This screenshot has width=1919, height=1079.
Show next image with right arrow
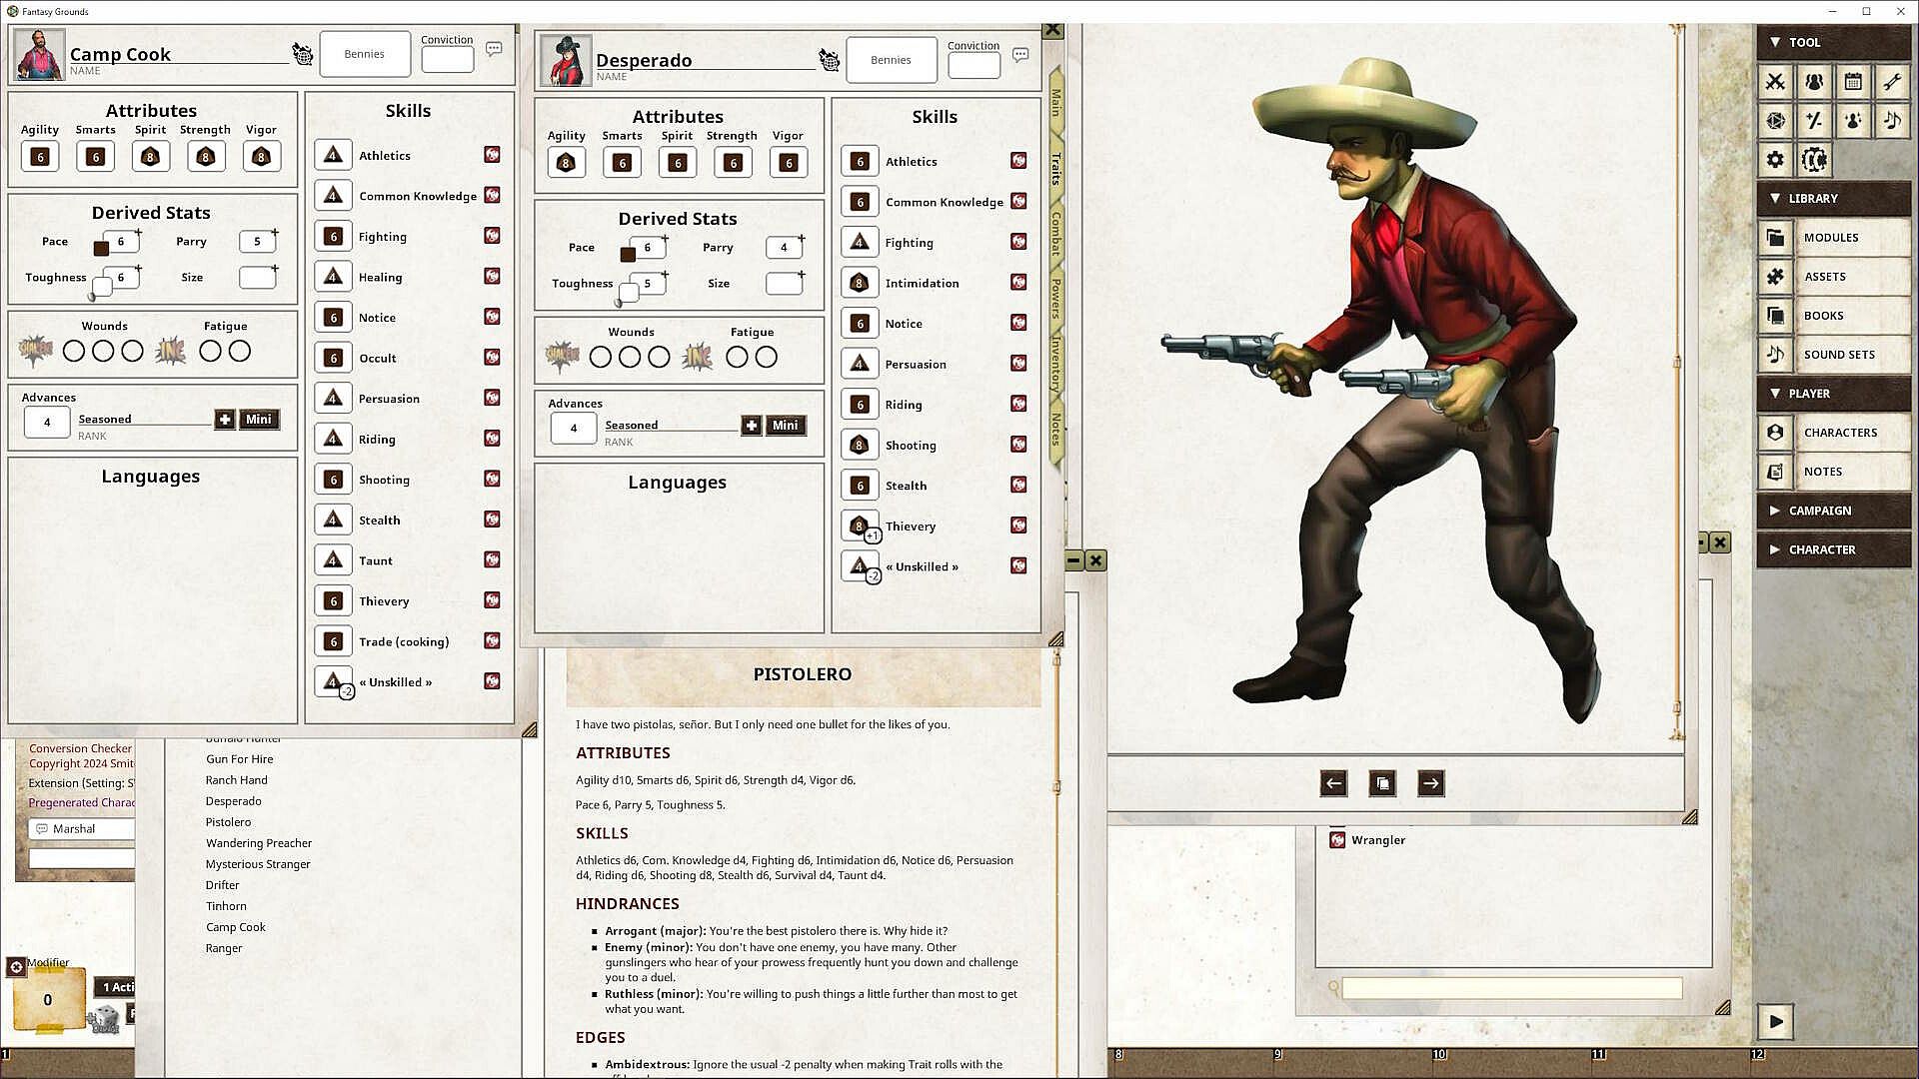1430,783
